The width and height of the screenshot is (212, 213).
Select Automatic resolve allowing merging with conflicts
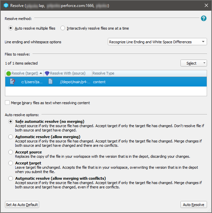point(11,178)
